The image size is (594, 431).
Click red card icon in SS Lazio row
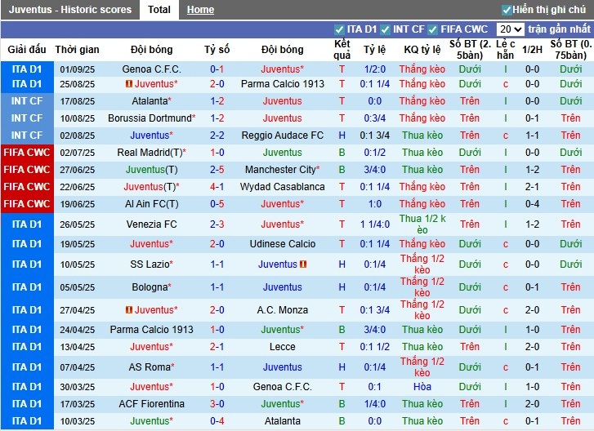pos(303,264)
